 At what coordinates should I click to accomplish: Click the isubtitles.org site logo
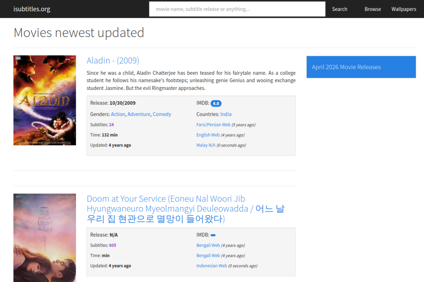[32, 9]
